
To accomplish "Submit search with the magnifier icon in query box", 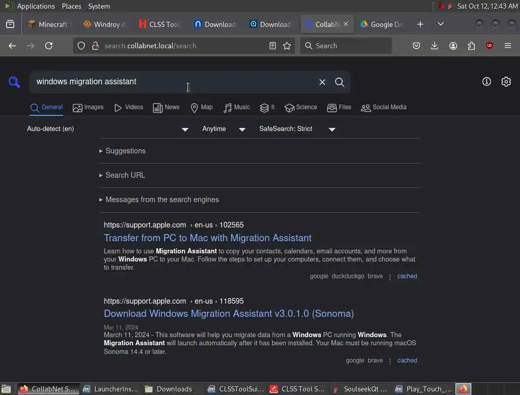I will pos(339,82).
